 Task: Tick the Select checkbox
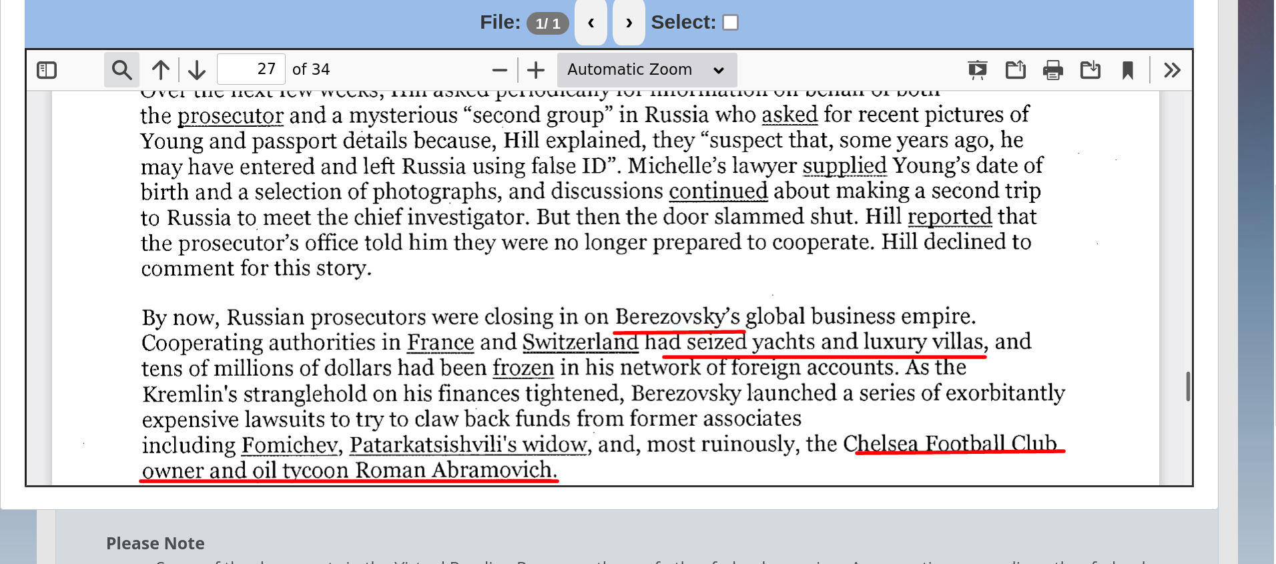pyautogui.click(x=731, y=23)
